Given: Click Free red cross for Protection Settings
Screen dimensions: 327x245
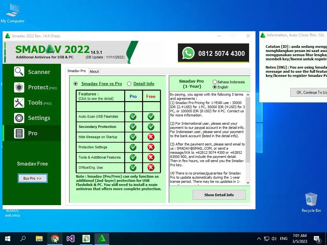Looking at the screenshot, I should point(151,147).
